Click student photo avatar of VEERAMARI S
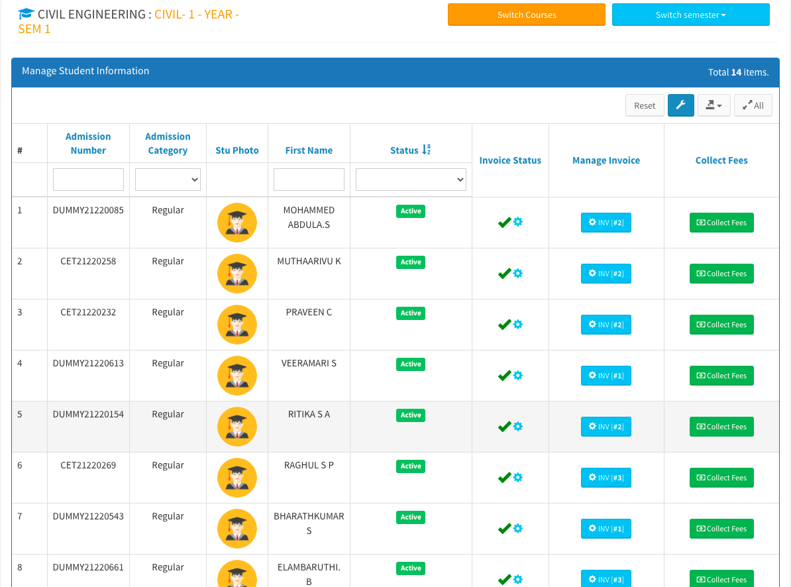The height and width of the screenshot is (587, 791). pyautogui.click(x=237, y=376)
